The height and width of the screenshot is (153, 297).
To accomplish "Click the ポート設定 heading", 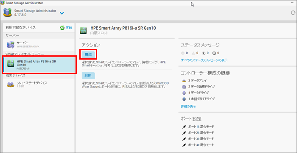I will pos(191,119).
